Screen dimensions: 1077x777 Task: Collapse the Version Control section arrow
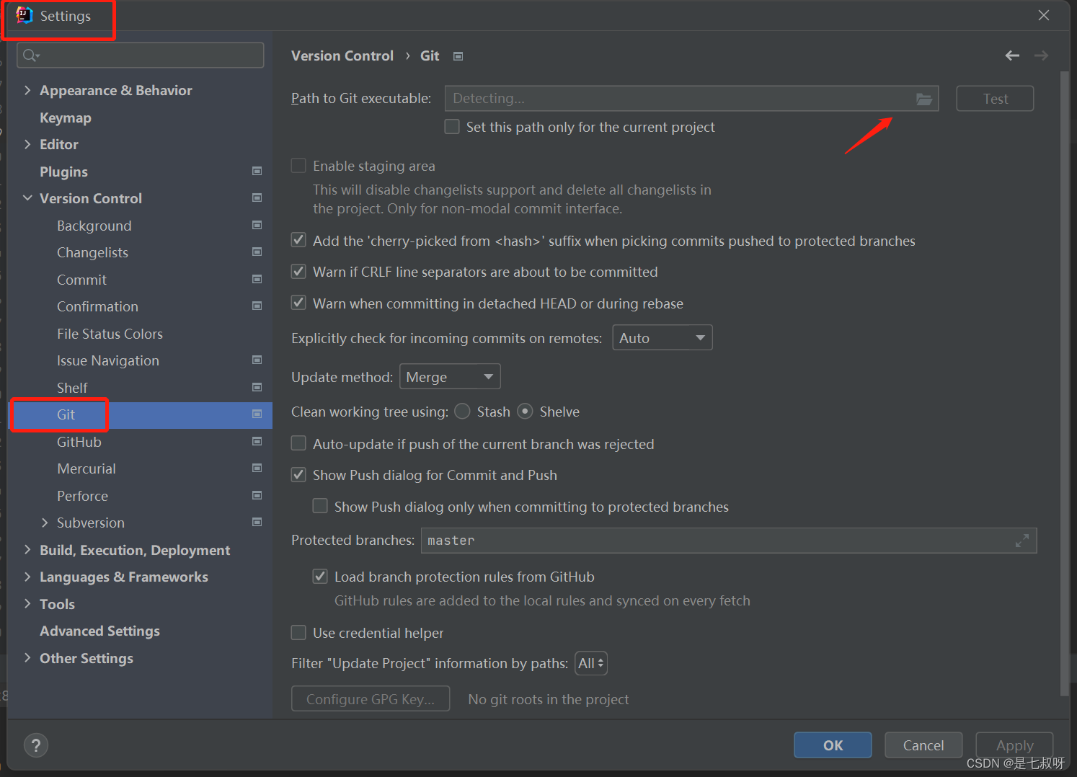pos(27,198)
